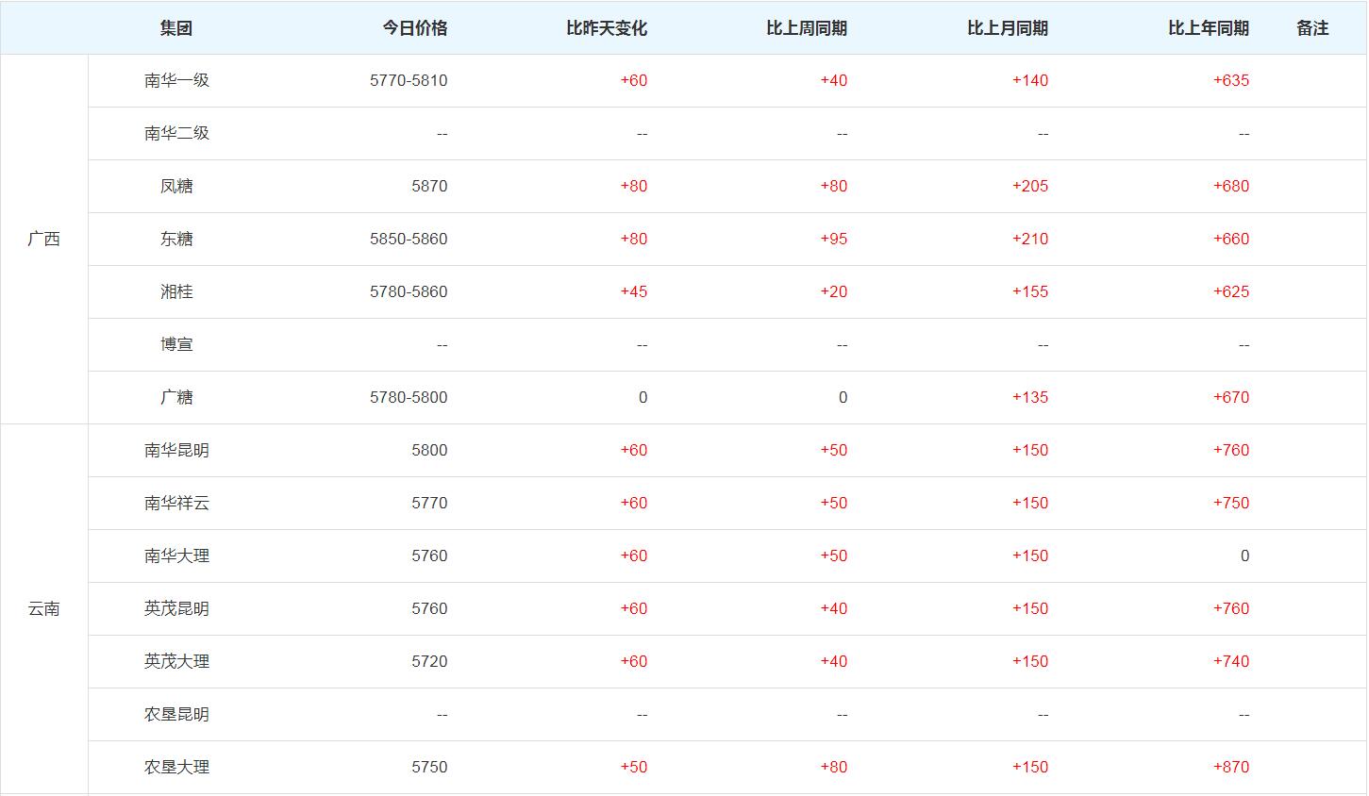Click the 集团 column header
Viewport: 1369px width, 796px height.
pos(176,28)
